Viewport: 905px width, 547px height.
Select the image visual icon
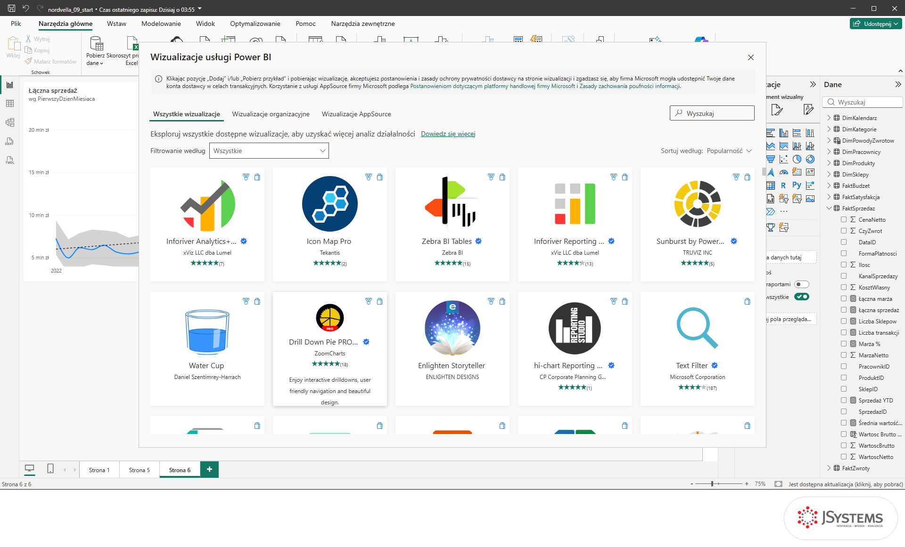click(x=810, y=199)
